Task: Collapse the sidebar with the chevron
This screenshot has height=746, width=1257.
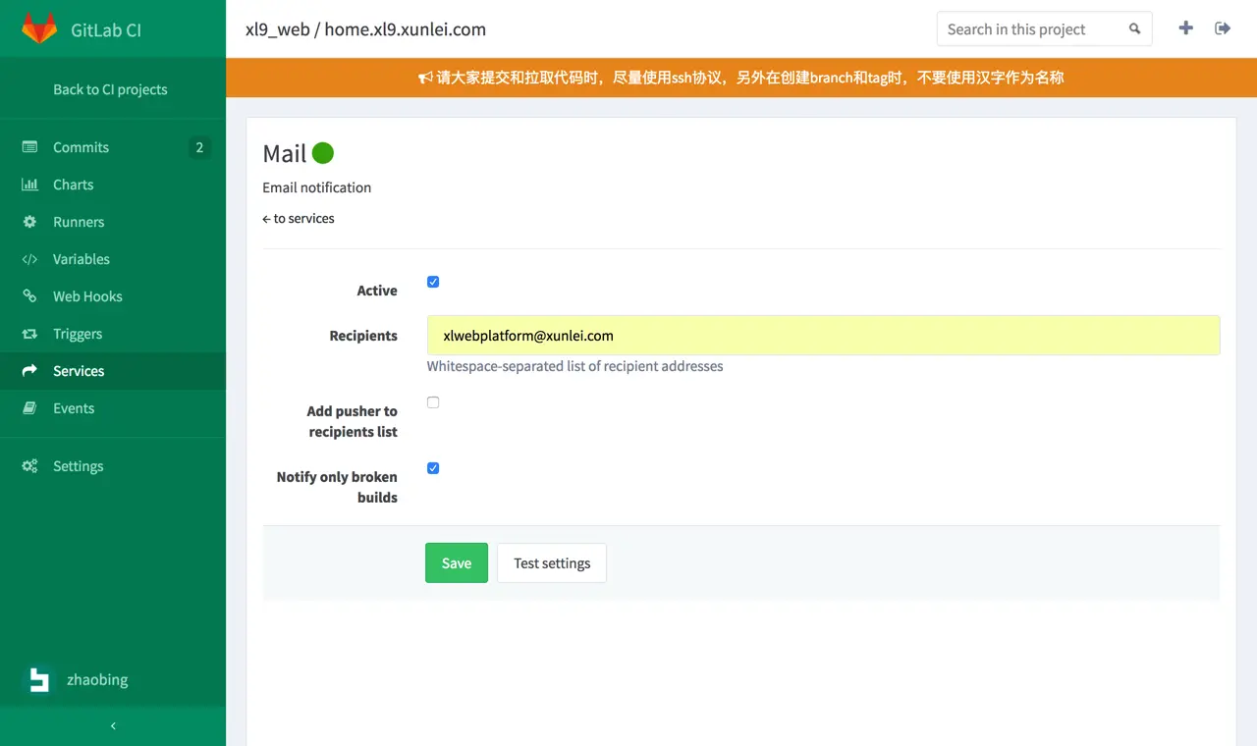Action: coord(113,725)
